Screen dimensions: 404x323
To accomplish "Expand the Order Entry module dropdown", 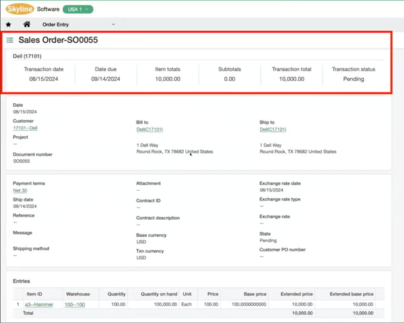I will click(113, 24).
